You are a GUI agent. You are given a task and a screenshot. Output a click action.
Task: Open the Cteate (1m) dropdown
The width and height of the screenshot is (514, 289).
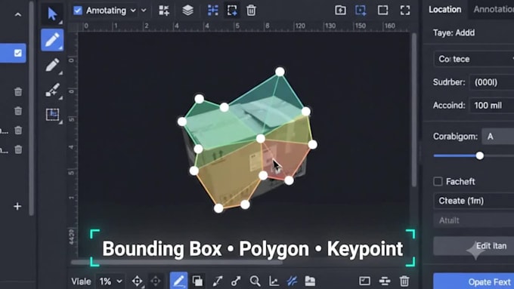[x=474, y=201]
